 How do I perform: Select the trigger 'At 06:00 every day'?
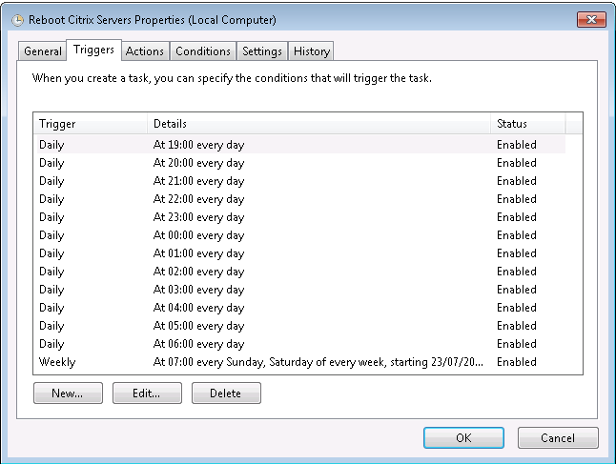coord(299,343)
